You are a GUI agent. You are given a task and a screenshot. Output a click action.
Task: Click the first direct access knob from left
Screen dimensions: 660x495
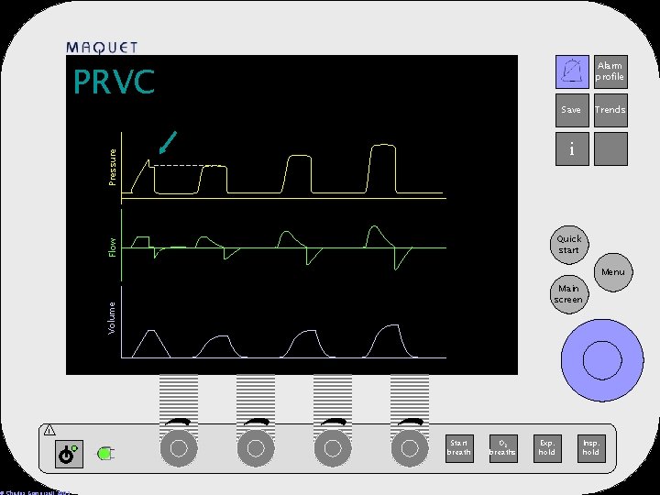[x=179, y=448]
